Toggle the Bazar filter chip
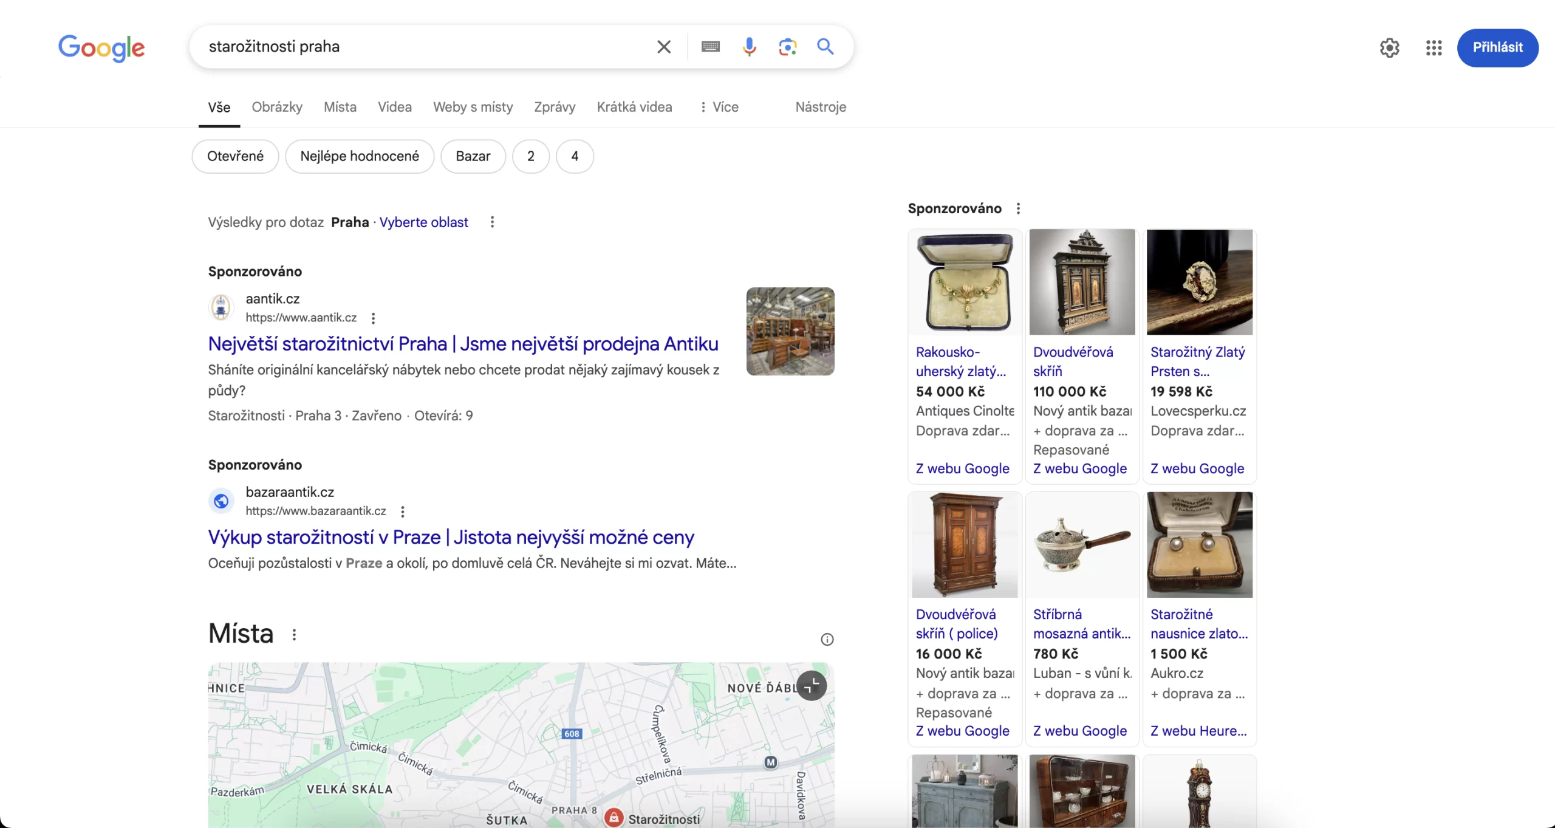The width and height of the screenshot is (1555, 828). 473,156
